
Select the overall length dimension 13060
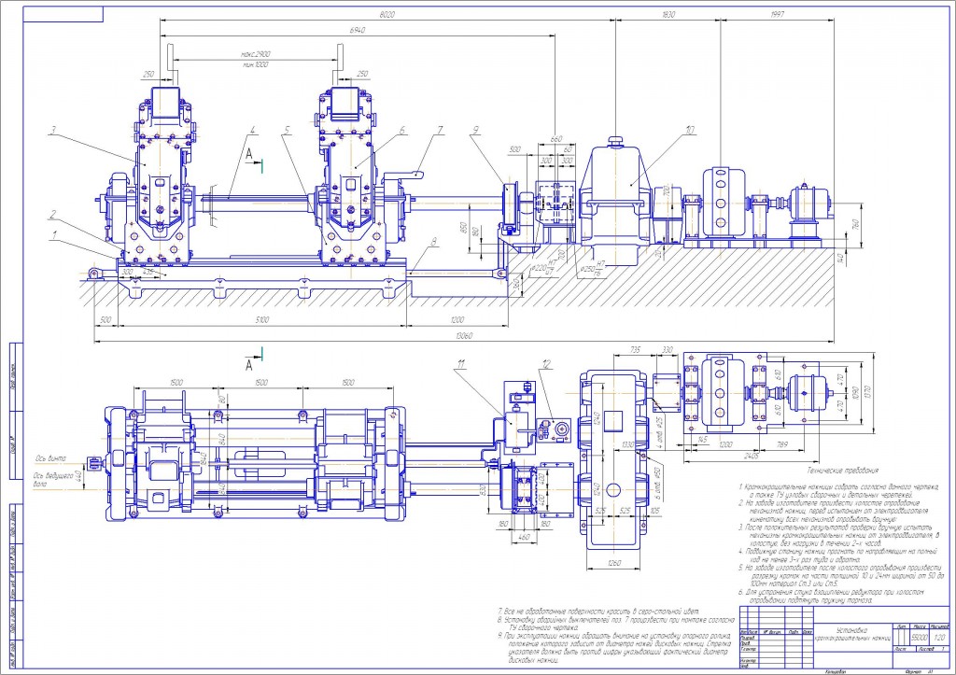point(463,335)
